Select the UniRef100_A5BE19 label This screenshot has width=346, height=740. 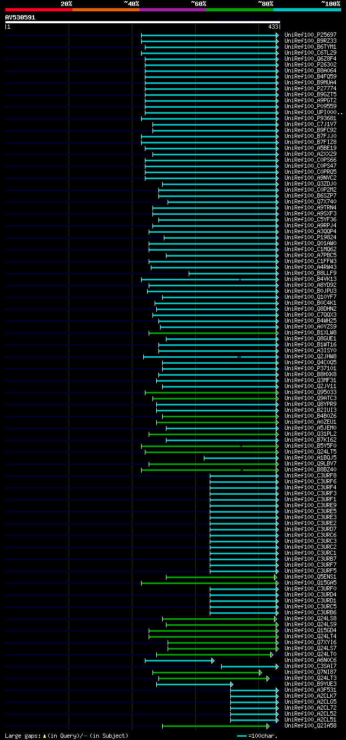click(x=310, y=148)
